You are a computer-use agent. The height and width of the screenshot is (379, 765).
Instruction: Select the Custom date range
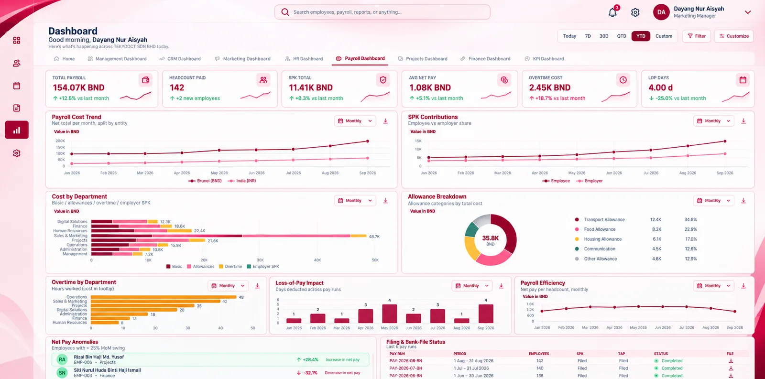click(x=664, y=36)
